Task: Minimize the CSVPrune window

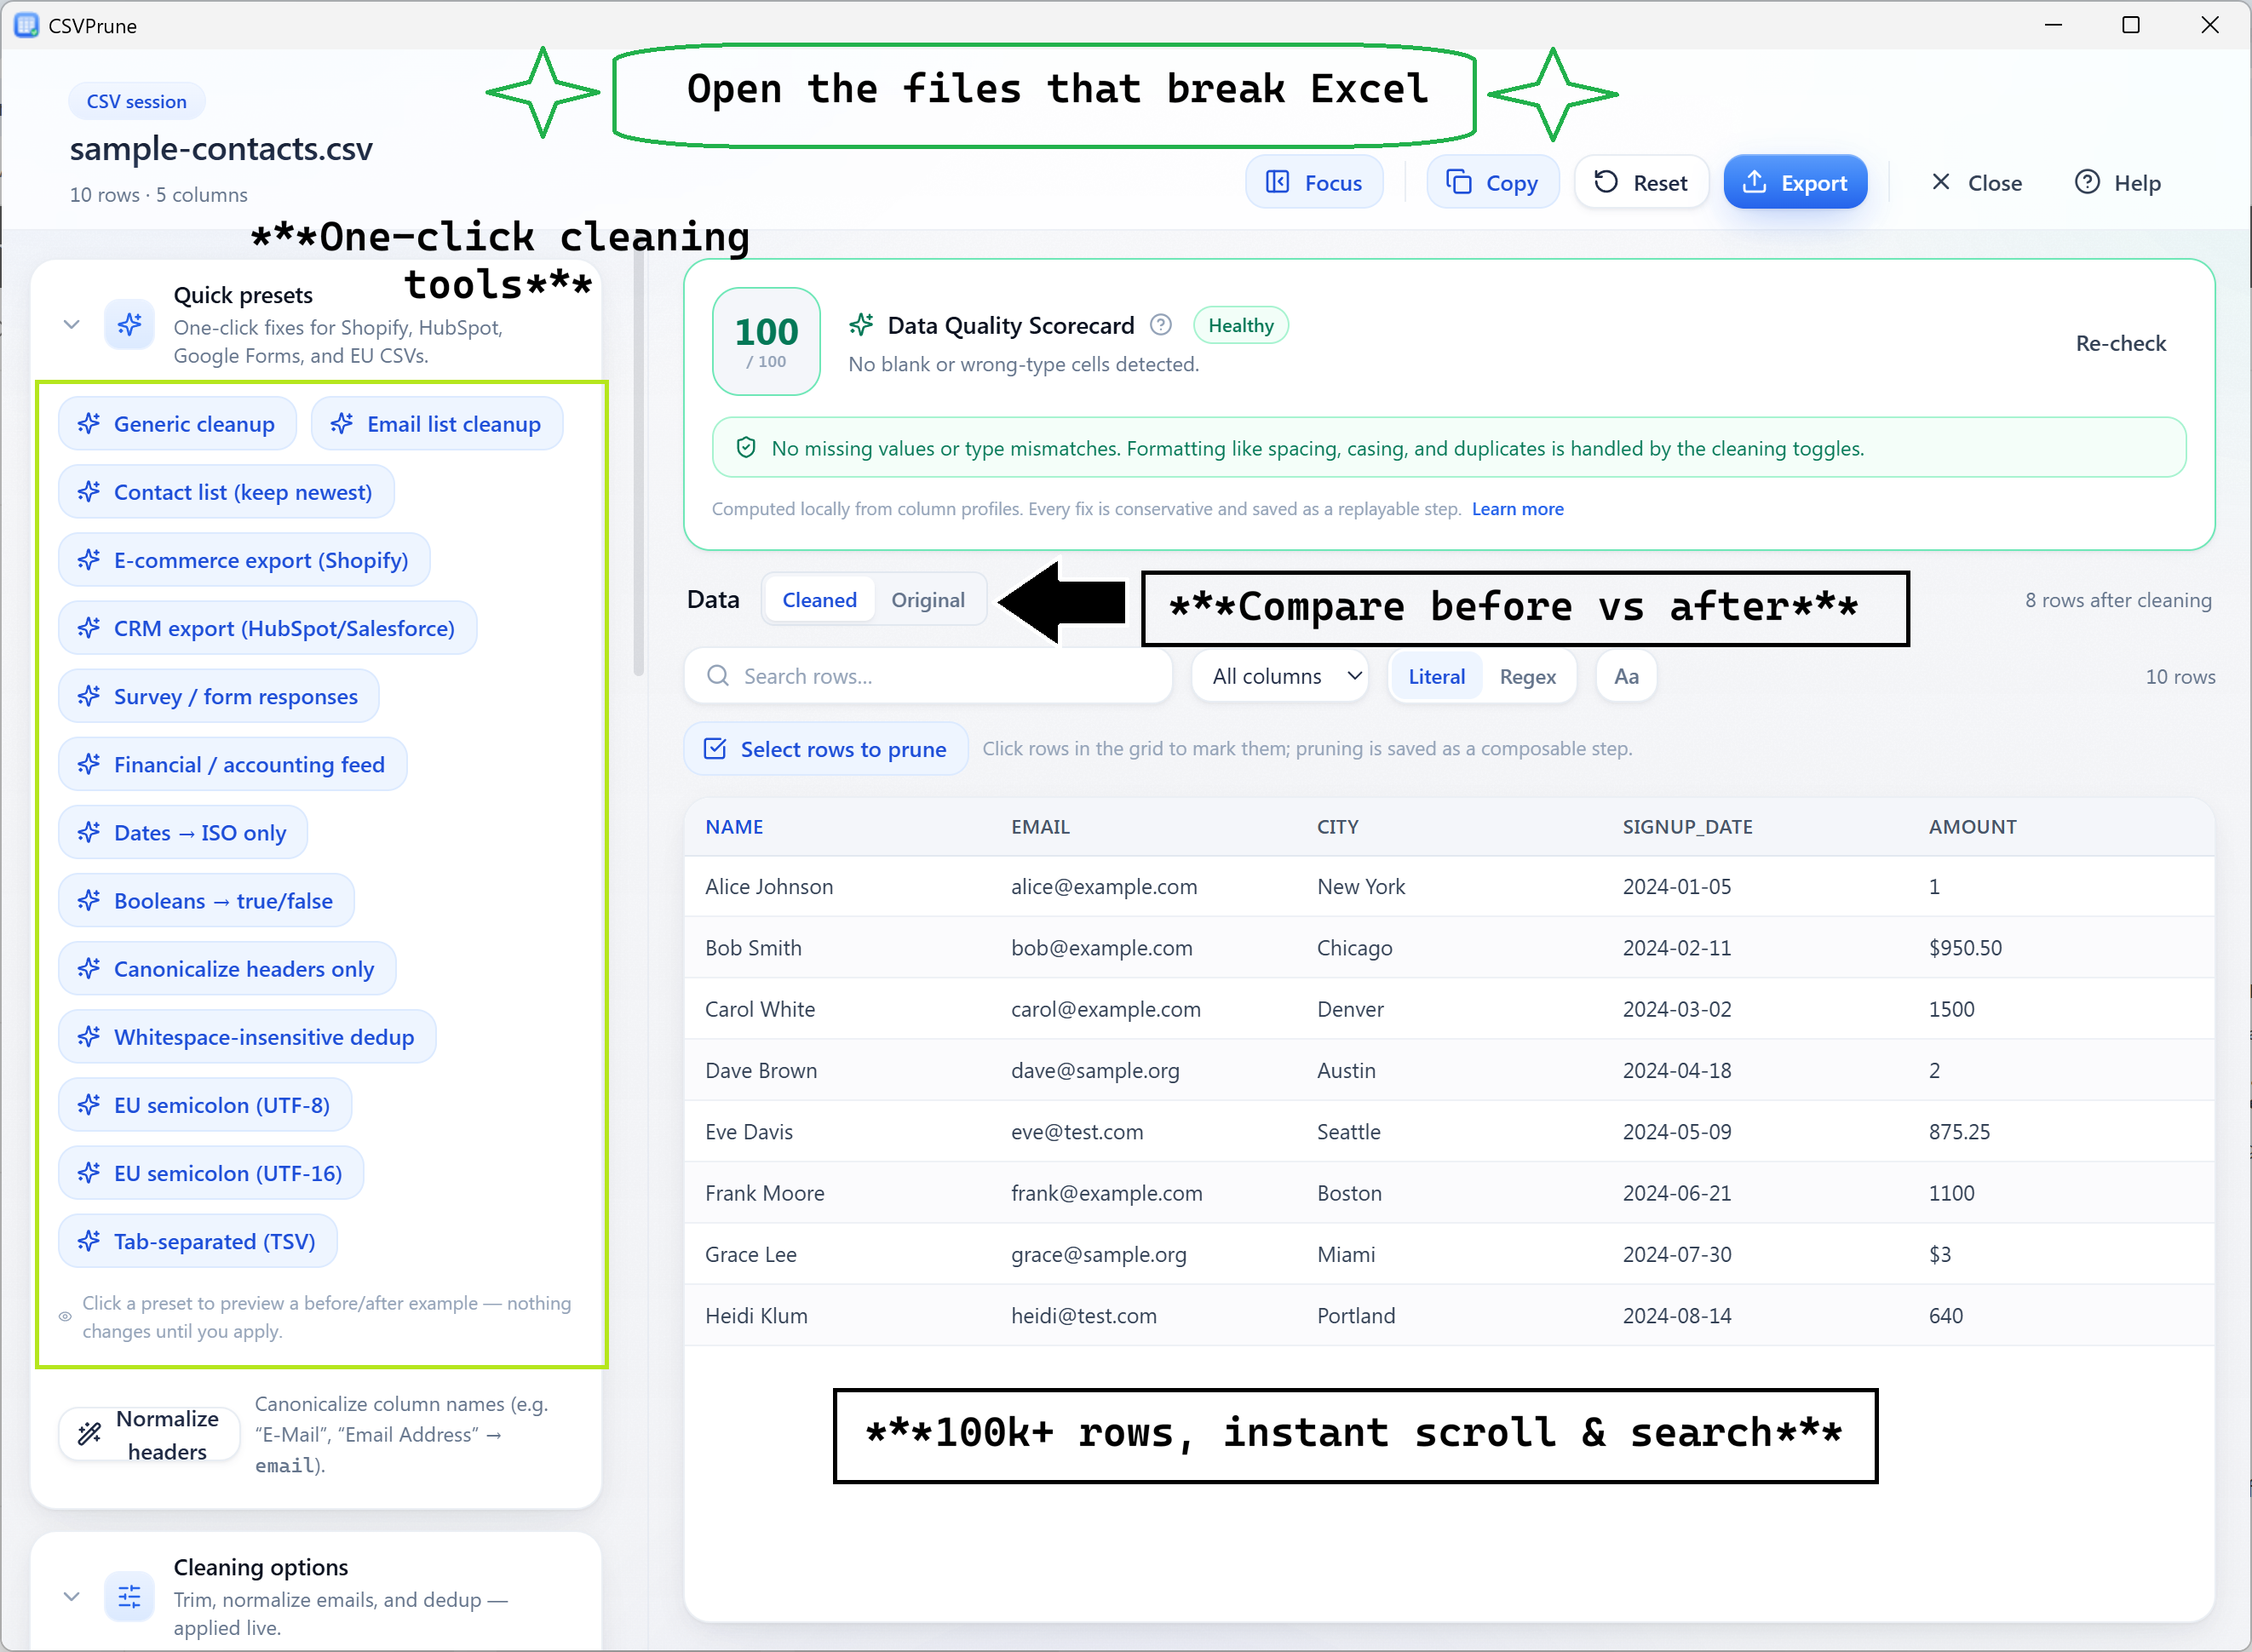Action: pos(2053,25)
